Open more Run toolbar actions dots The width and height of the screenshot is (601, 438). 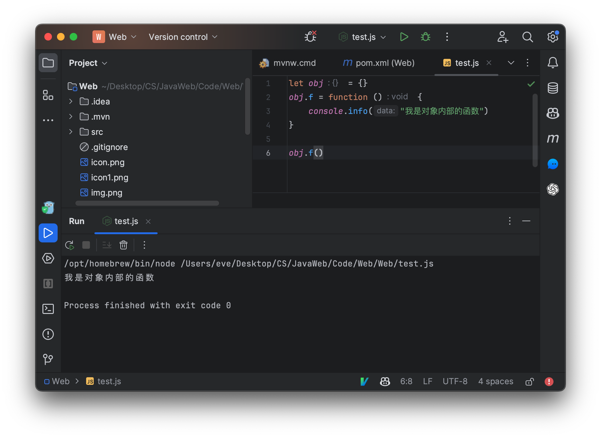click(144, 245)
